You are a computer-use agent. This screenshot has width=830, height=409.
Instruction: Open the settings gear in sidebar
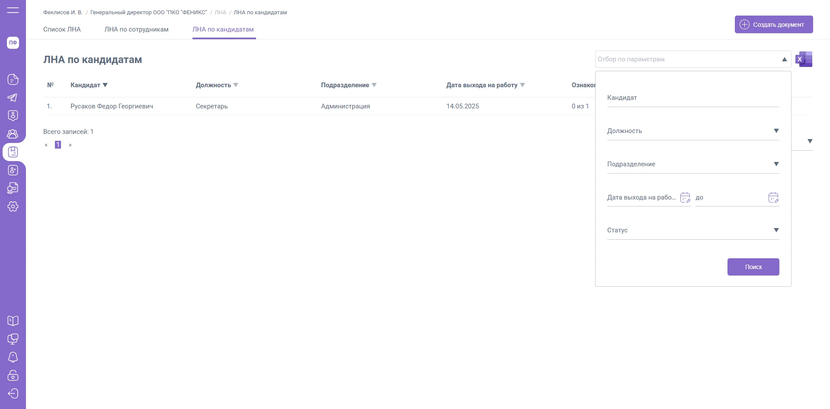[13, 206]
